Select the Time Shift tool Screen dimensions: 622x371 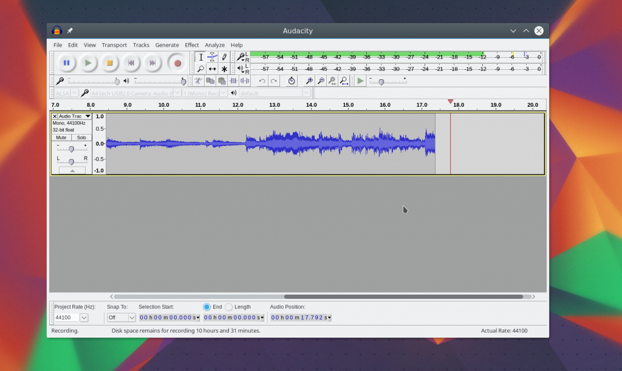pyautogui.click(x=212, y=69)
